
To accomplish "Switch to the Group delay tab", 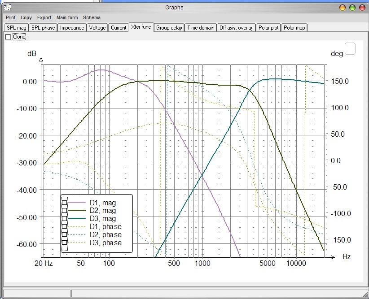I will [x=169, y=28].
